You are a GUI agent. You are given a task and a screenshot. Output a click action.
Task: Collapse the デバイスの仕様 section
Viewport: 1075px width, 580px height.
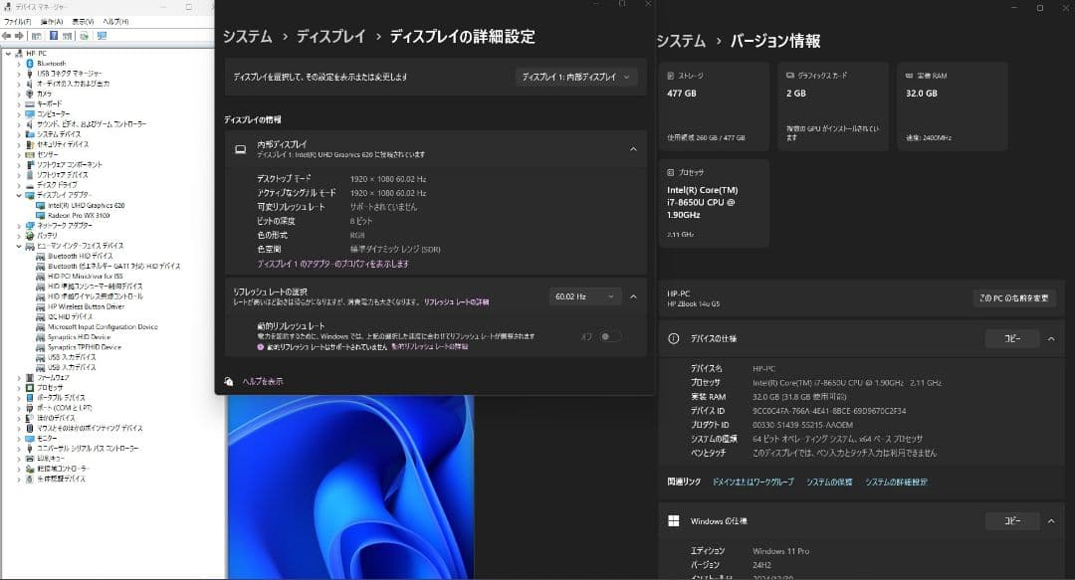pyautogui.click(x=1052, y=338)
